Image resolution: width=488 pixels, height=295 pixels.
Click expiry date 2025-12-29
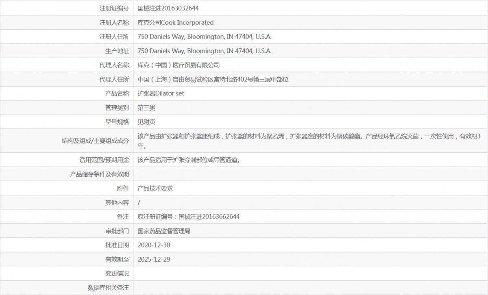154,259
